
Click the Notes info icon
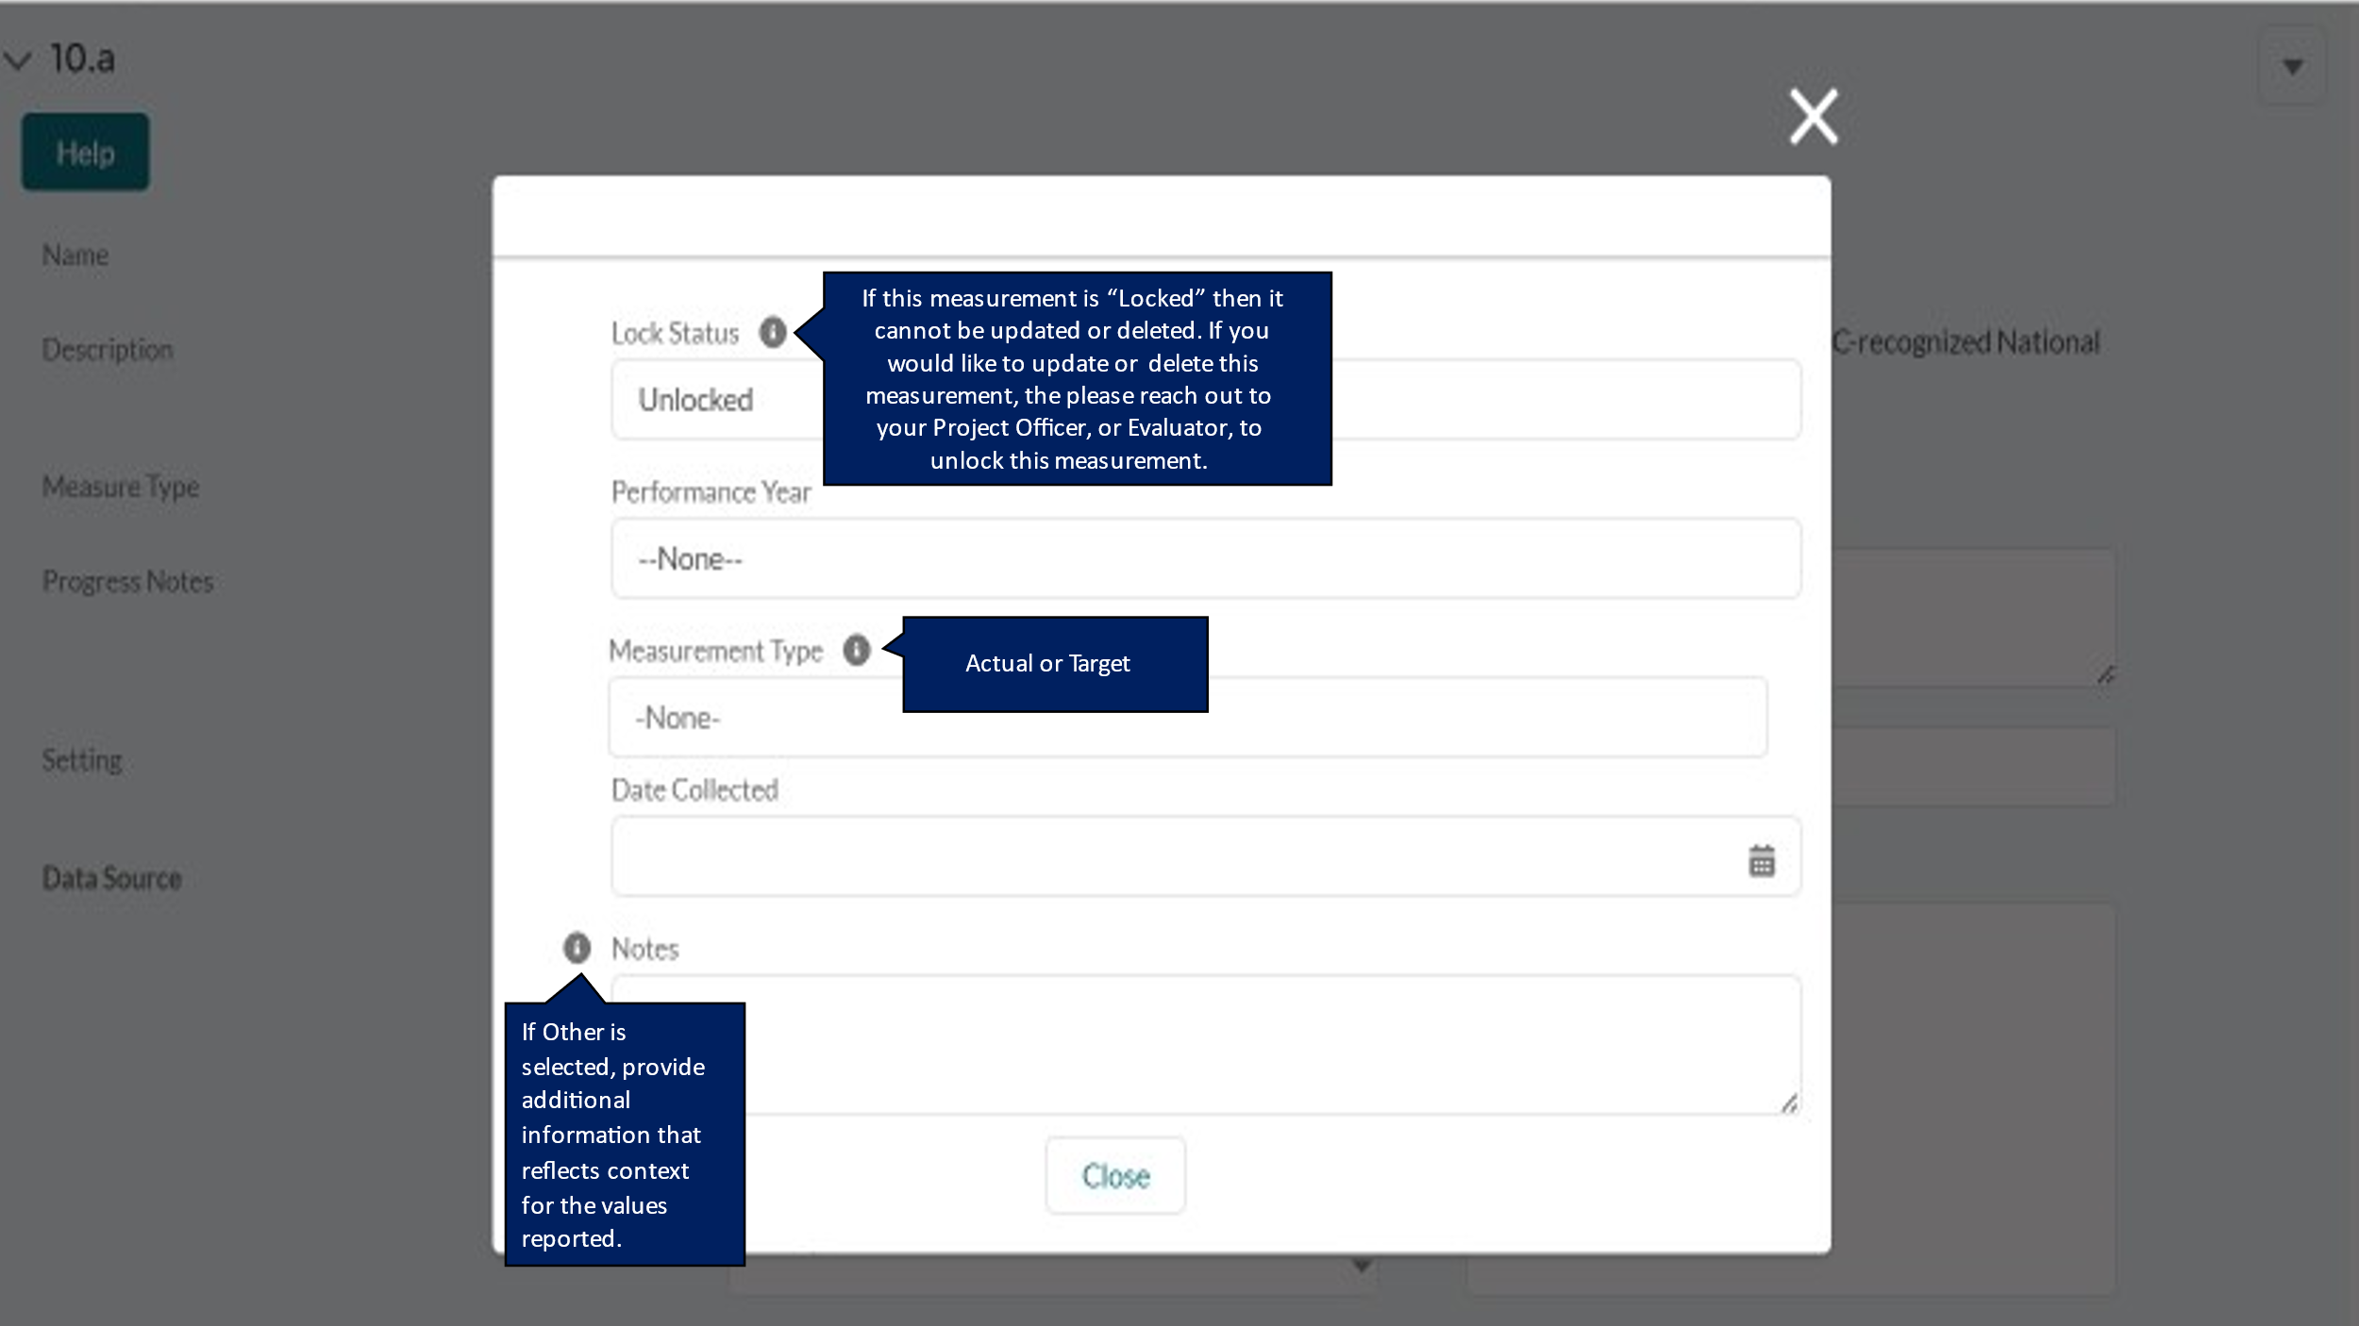577,947
